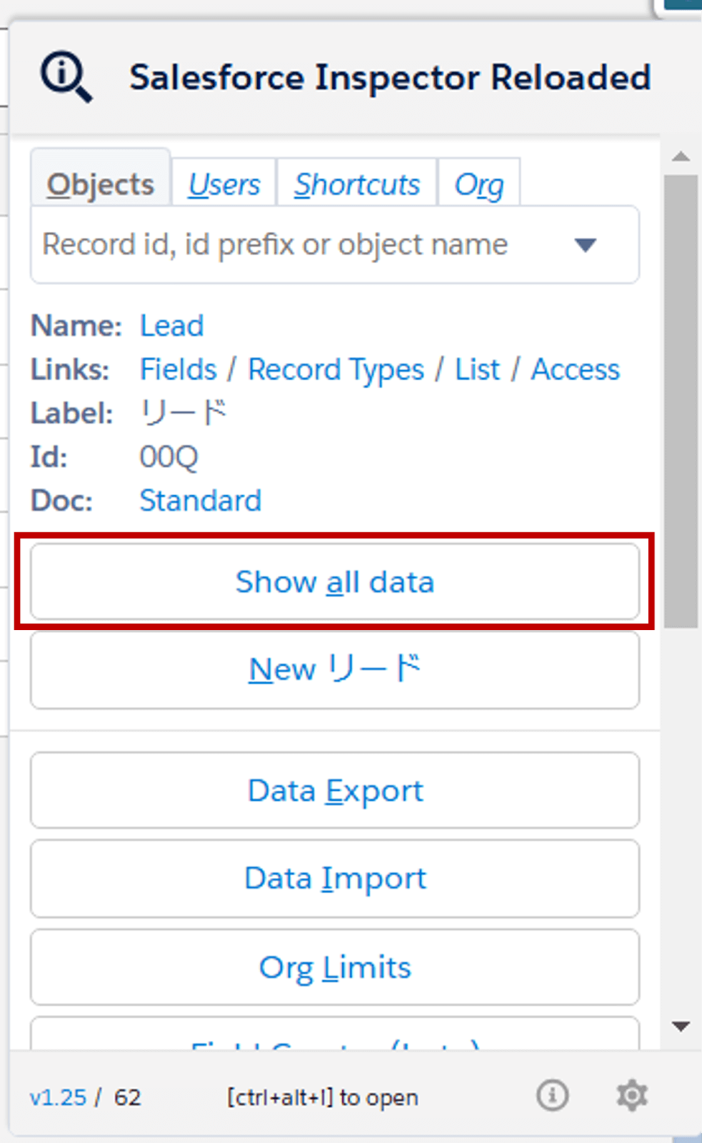The image size is (702, 1143).
Task: Open the object search dropdown arrow
Action: tap(586, 245)
